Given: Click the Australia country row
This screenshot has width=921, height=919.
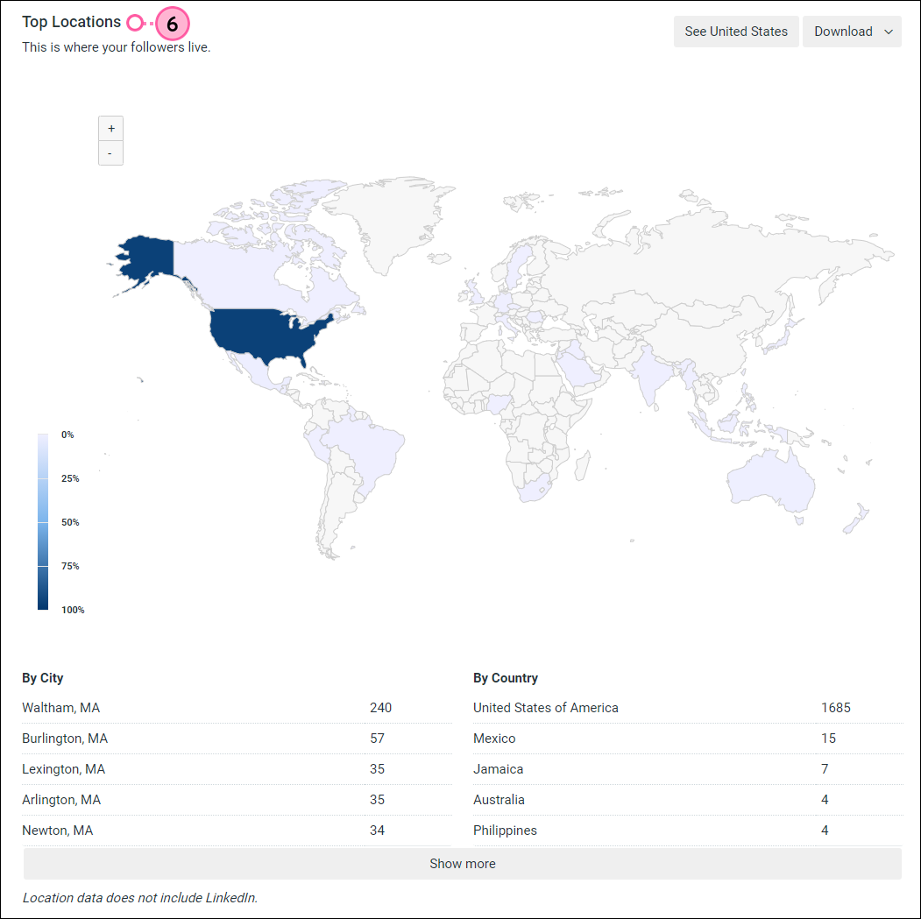Looking at the screenshot, I should [x=688, y=799].
